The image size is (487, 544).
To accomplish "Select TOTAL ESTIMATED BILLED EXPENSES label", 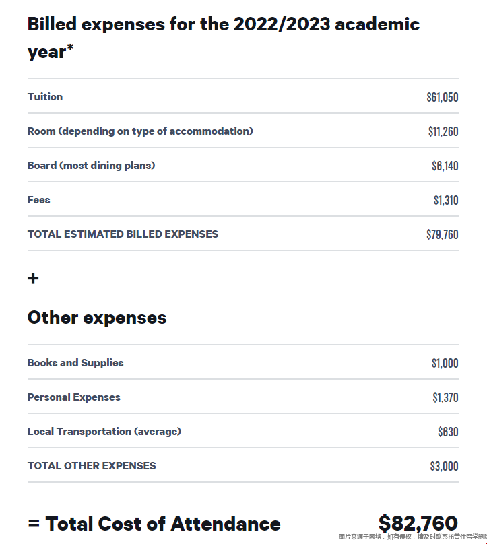I will click(x=123, y=234).
